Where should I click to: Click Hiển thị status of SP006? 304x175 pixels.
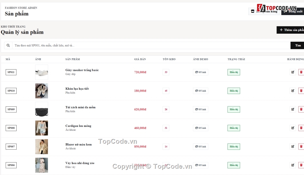[234, 165]
